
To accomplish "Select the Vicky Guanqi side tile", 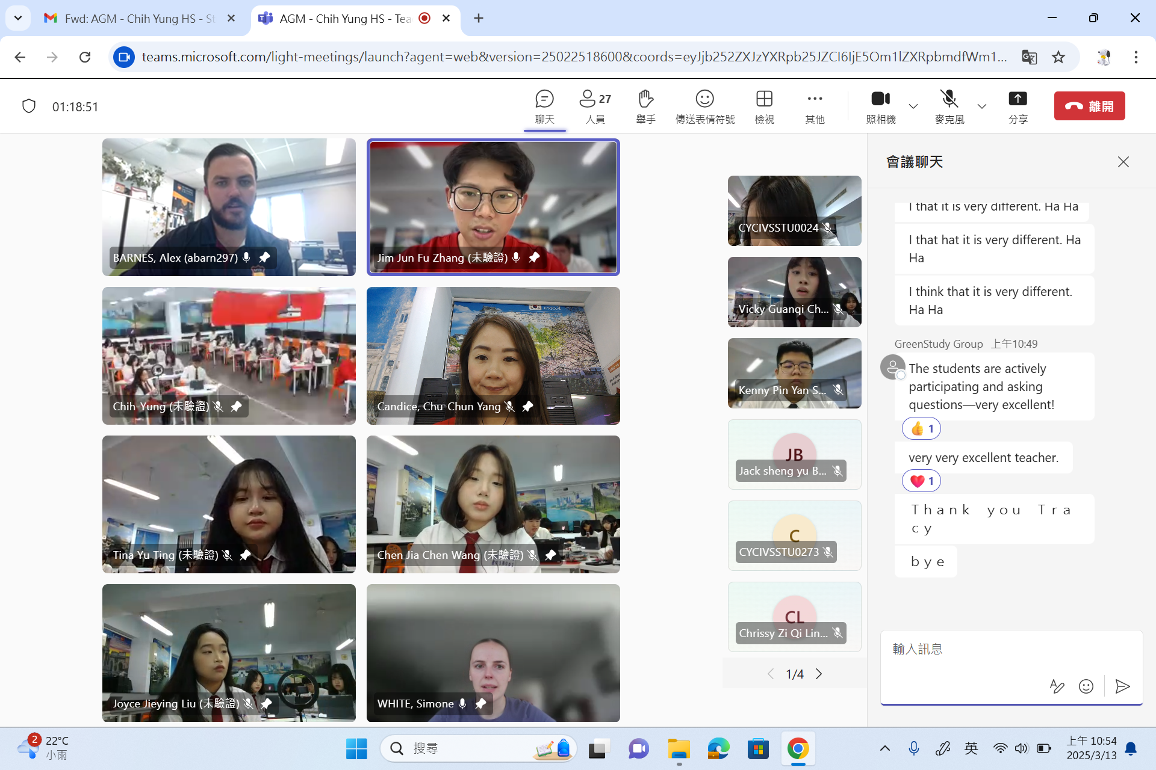I will point(794,292).
